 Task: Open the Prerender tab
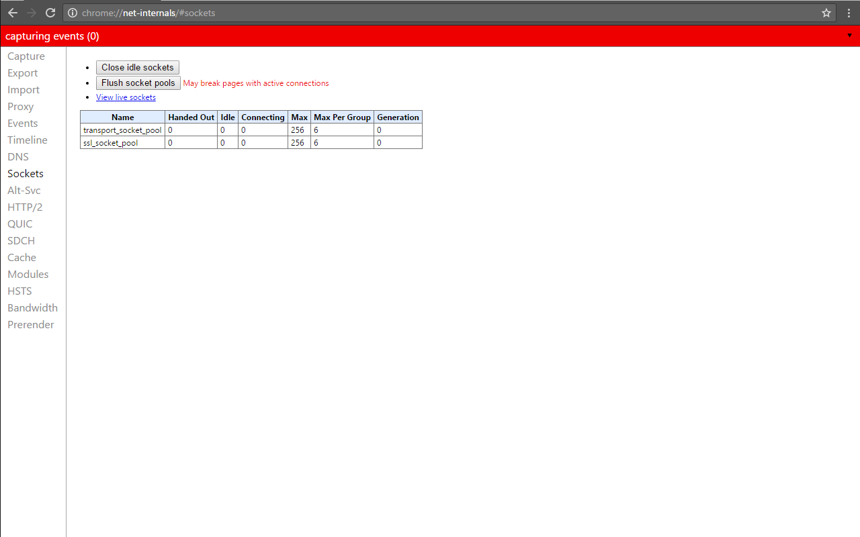pos(31,325)
